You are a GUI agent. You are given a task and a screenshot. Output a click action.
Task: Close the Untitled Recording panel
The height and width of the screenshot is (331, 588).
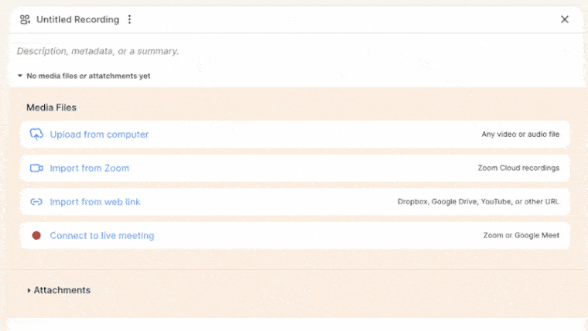(564, 19)
